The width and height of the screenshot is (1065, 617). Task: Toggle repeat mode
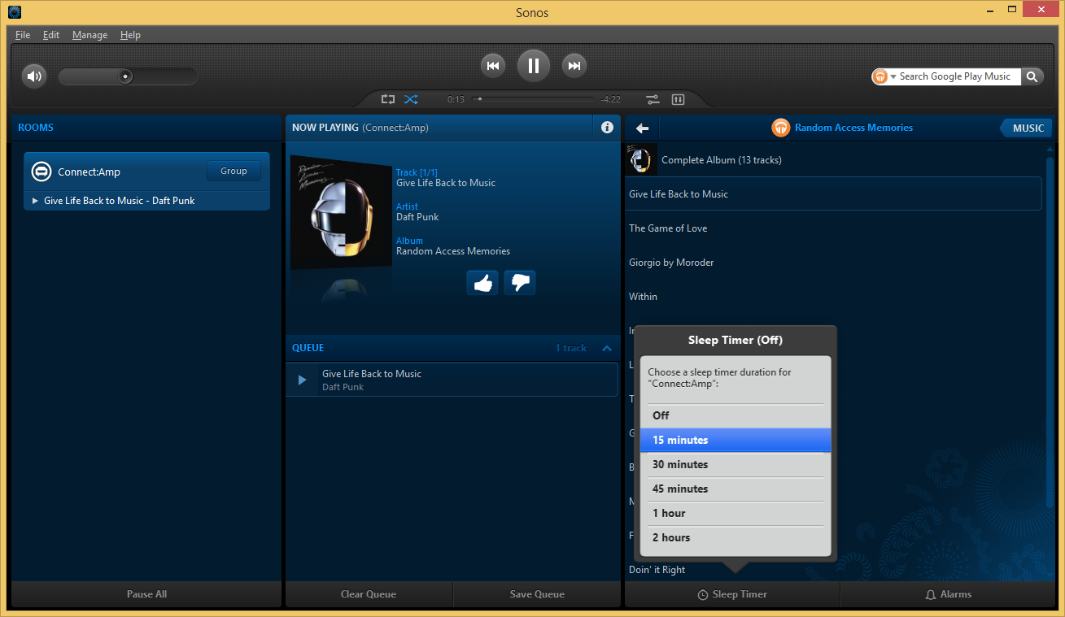388,99
